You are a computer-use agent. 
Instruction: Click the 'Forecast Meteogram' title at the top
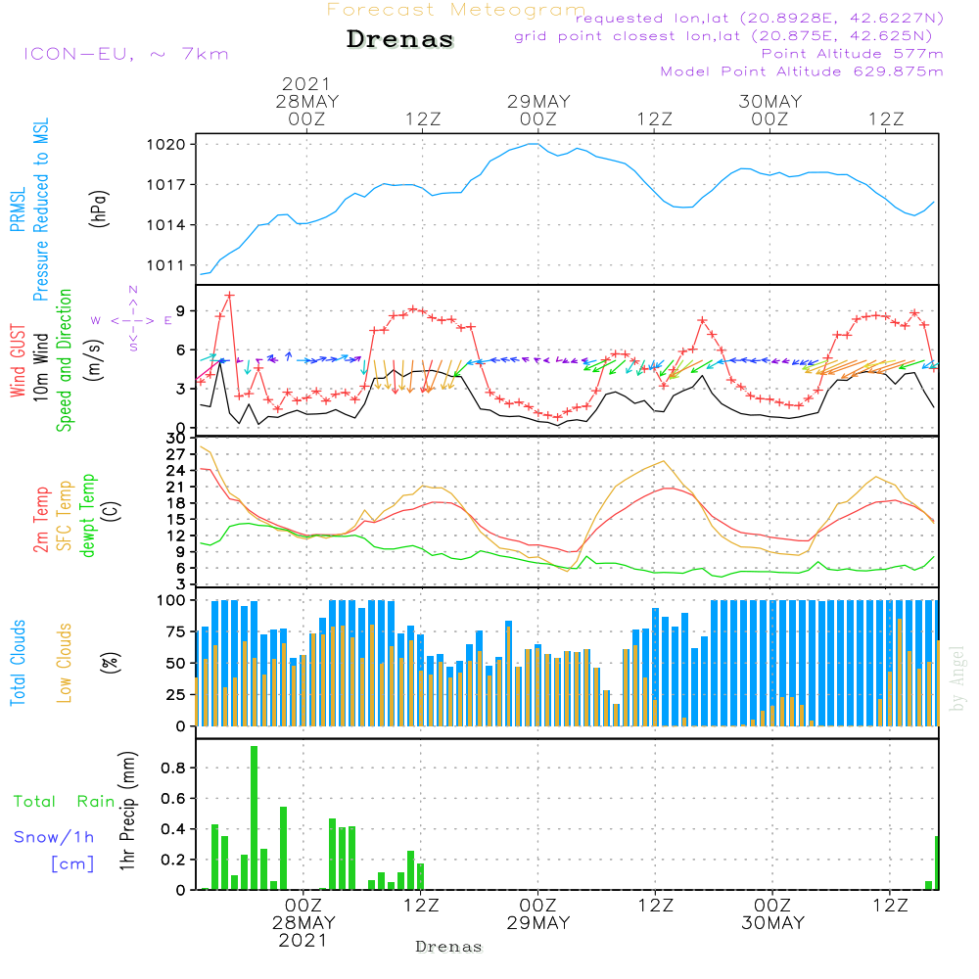click(456, 11)
